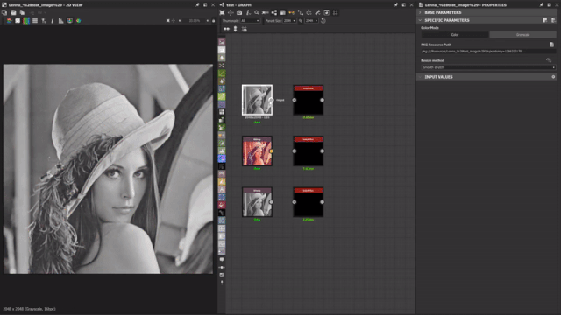Open the first Parent Size dropdown
Screen dimensions: 561x315
289,21
